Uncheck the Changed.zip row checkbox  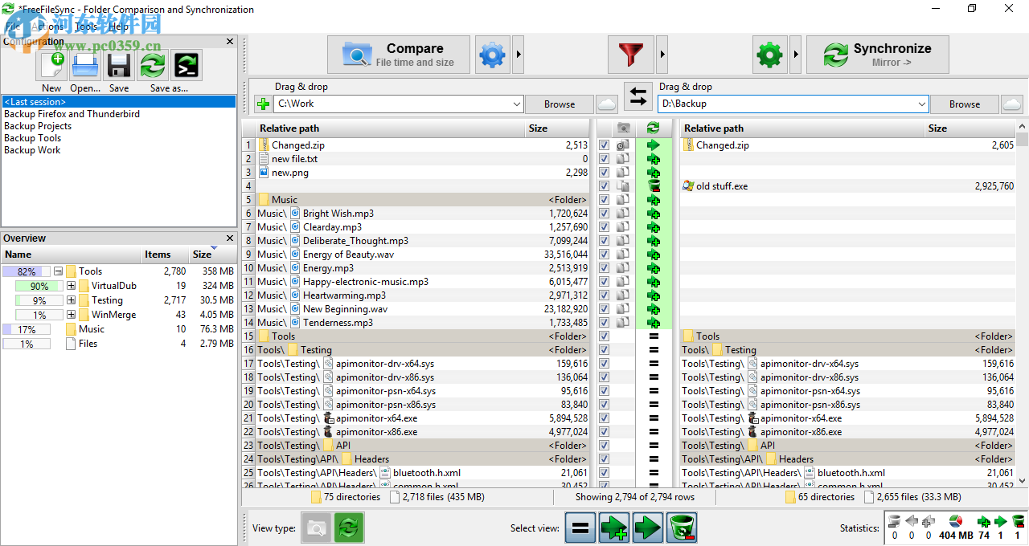pos(604,145)
